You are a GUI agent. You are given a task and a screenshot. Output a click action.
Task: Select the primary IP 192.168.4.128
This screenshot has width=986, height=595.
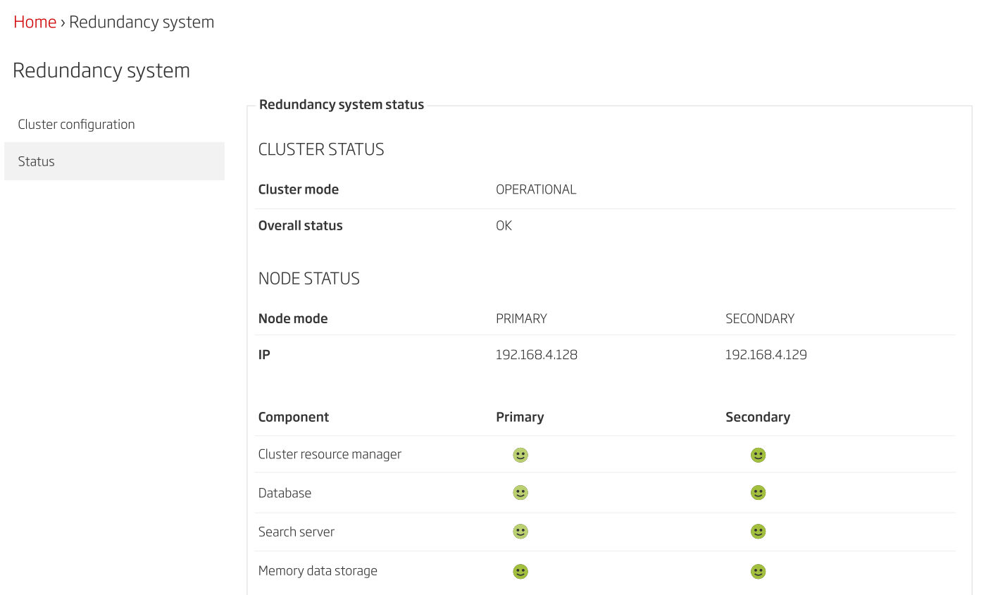tap(537, 355)
